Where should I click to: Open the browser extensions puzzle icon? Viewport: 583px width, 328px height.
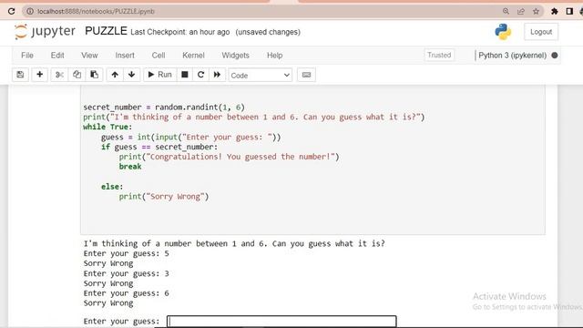(555, 11)
